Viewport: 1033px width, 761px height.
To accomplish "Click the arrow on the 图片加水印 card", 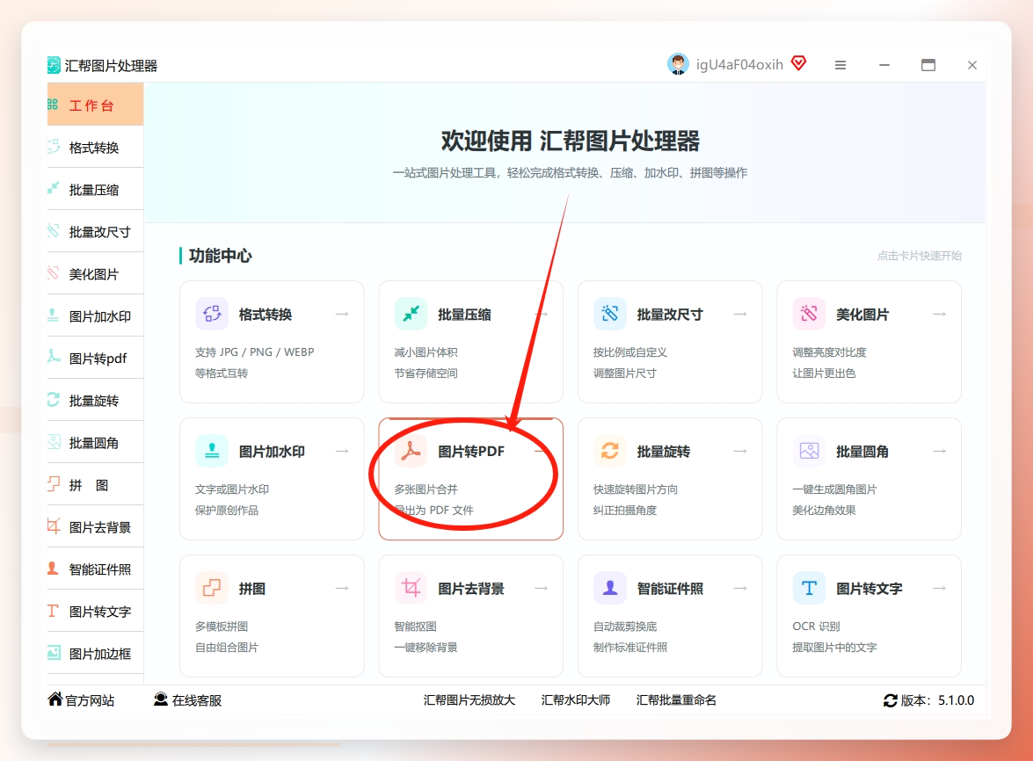I will (342, 451).
